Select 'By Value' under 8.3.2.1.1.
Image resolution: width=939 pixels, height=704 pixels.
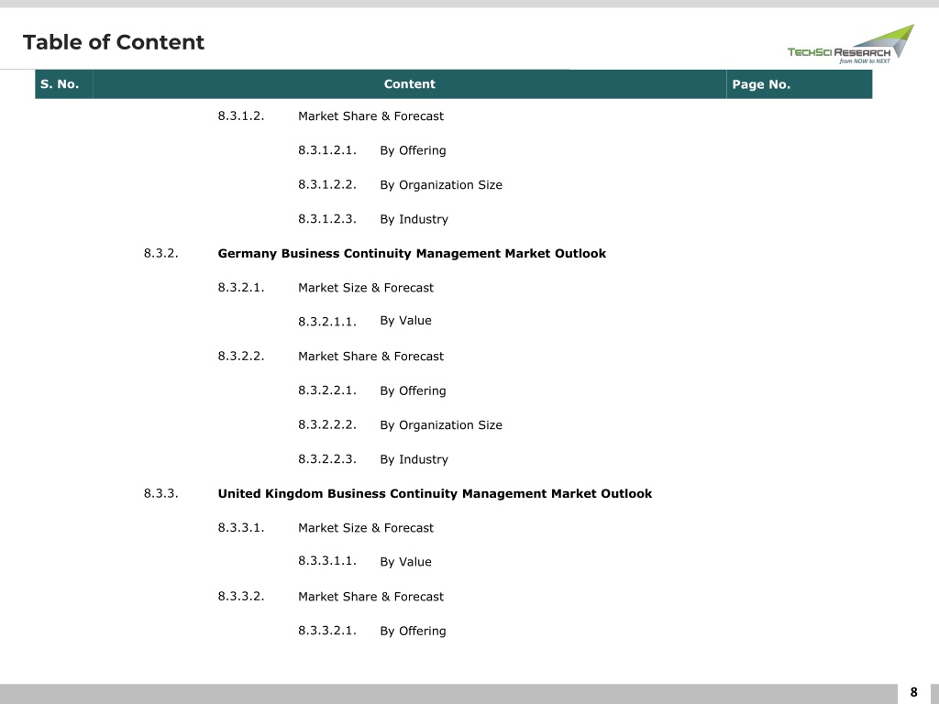tap(405, 321)
